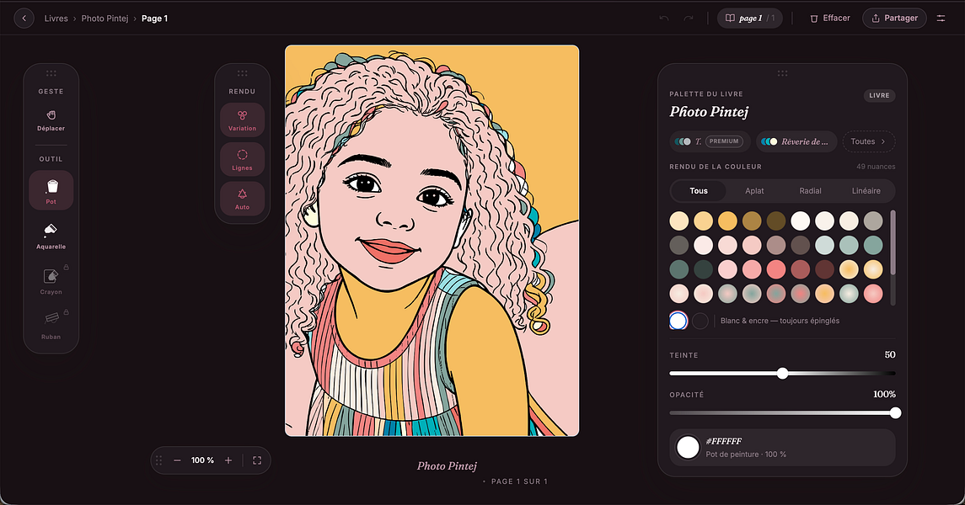The width and height of the screenshot is (965, 505).
Task: Switch to the Aplat color tab
Action: 754,191
